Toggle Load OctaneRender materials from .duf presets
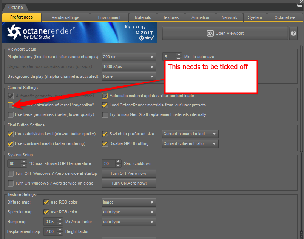Image resolution: width=304 pixels, height=239 pixels. click(x=105, y=105)
